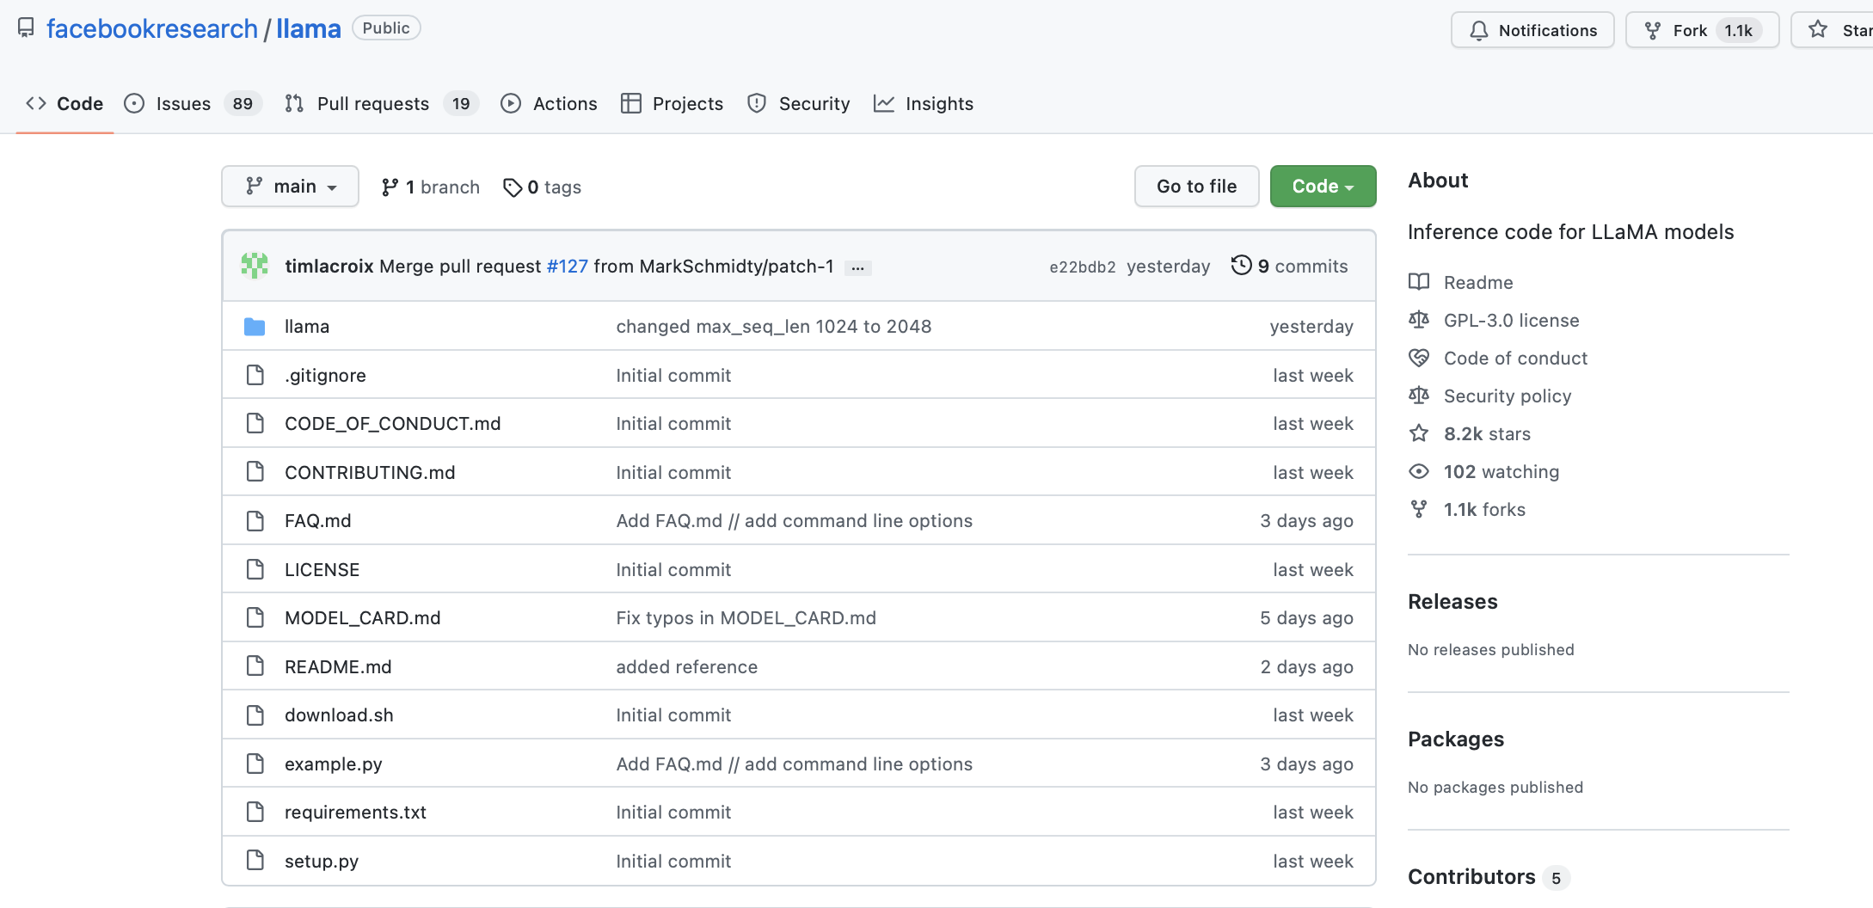Viewport: 1873px width, 908px height.
Task: Click the branch icon beside 1 branch
Action: point(391,187)
